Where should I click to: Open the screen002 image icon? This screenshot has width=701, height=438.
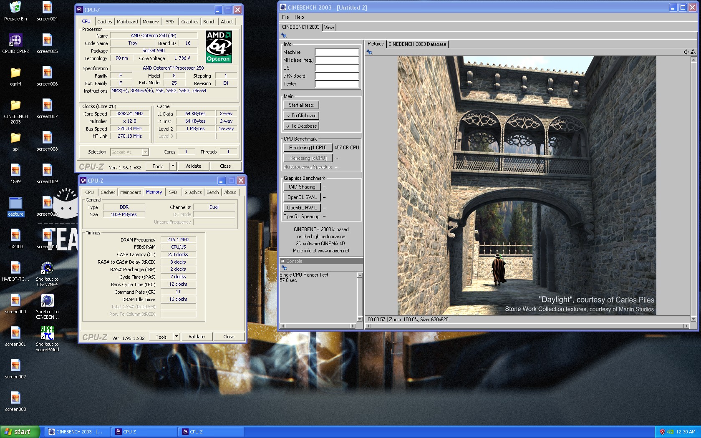[15, 369]
